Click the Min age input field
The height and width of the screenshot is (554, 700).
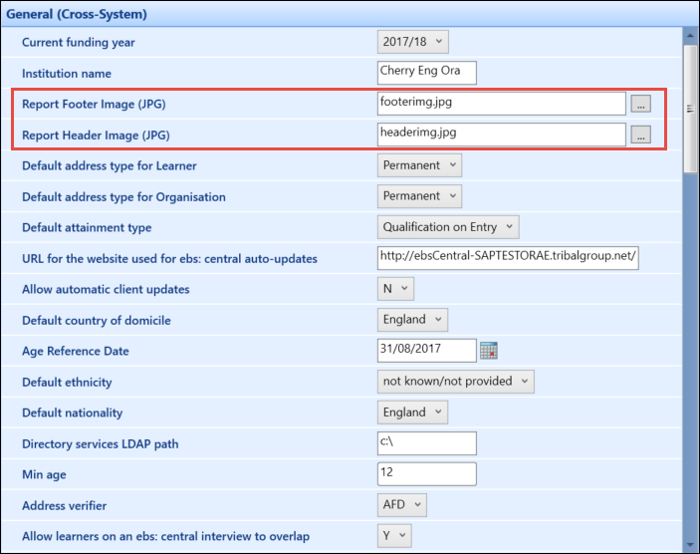coord(427,474)
